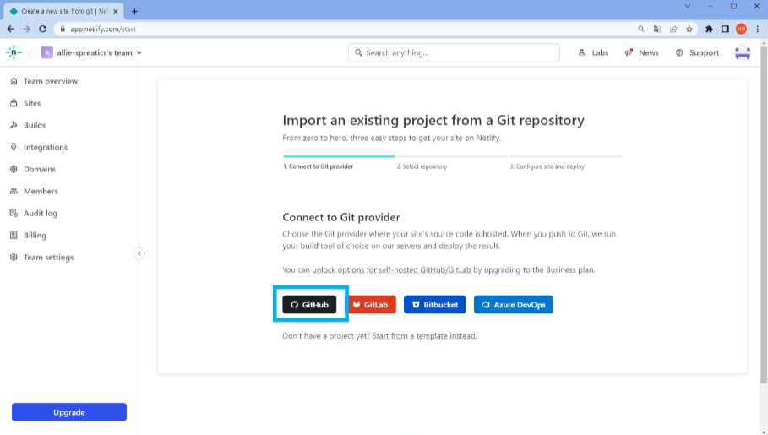Image resolution: width=768 pixels, height=435 pixels.
Task: Click the address bar URL app.netlify.com/start
Action: pyautogui.click(x=103, y=29)
